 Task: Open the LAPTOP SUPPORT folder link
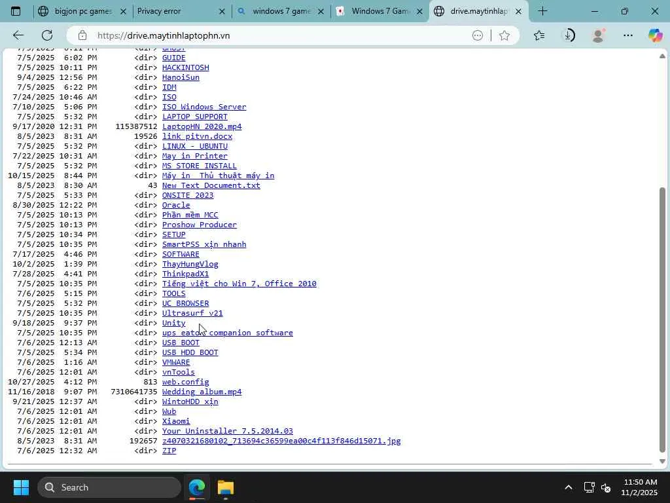click(195, 117)
